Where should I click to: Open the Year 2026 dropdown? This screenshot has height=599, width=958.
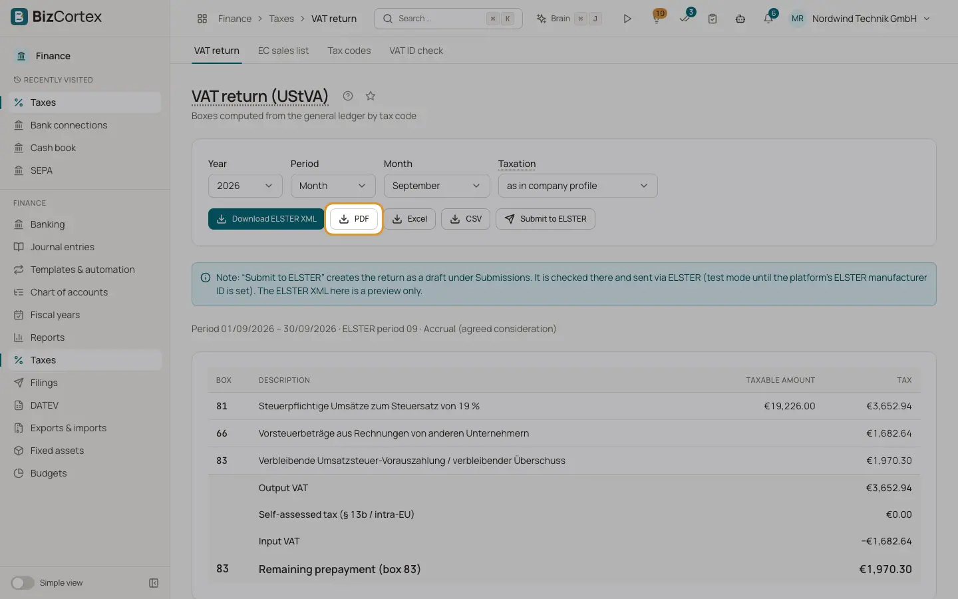click(245, 186)
